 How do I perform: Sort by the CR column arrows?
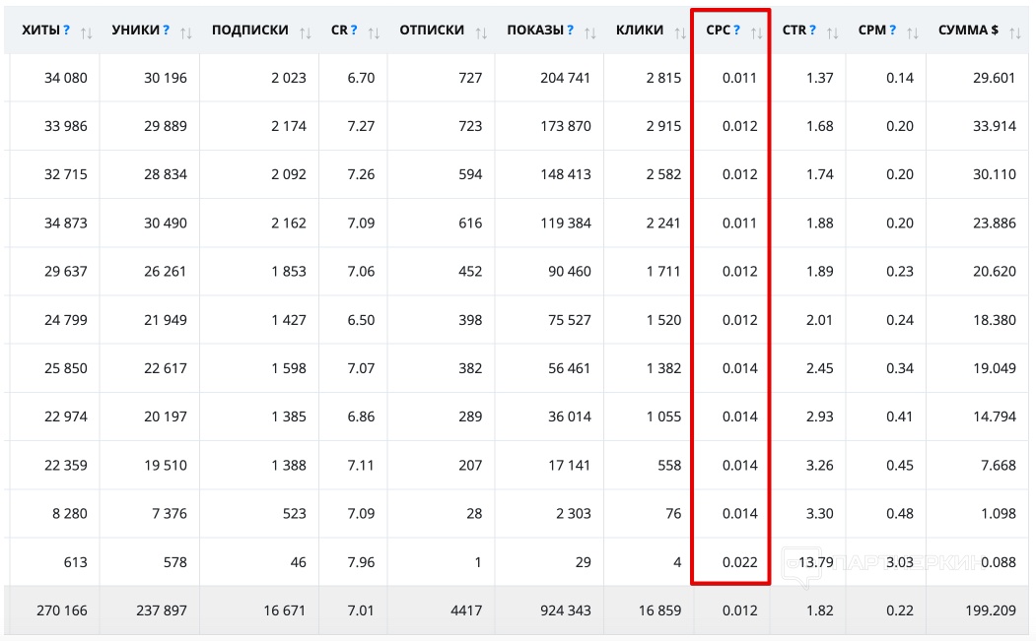pos(374,33)
